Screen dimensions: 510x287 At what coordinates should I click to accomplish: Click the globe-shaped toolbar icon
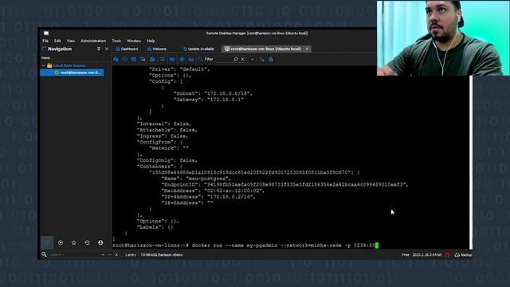[182, 59]
